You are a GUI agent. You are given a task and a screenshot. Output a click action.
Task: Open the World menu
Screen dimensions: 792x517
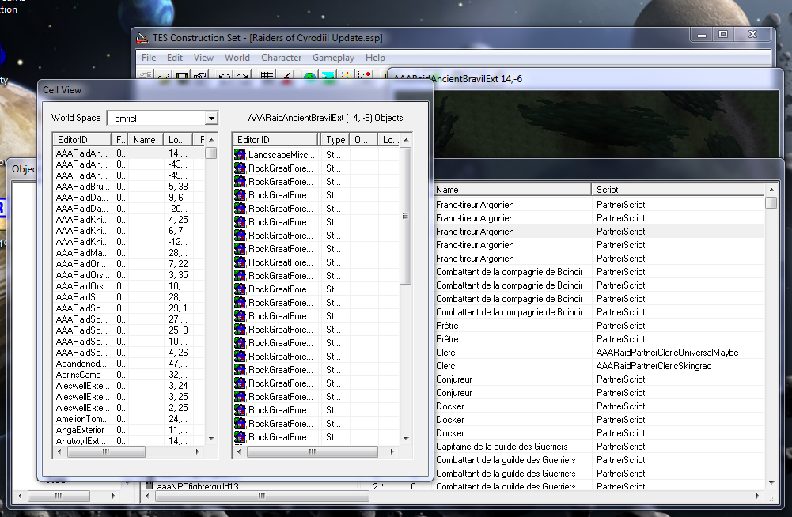[x=237, y=58]
